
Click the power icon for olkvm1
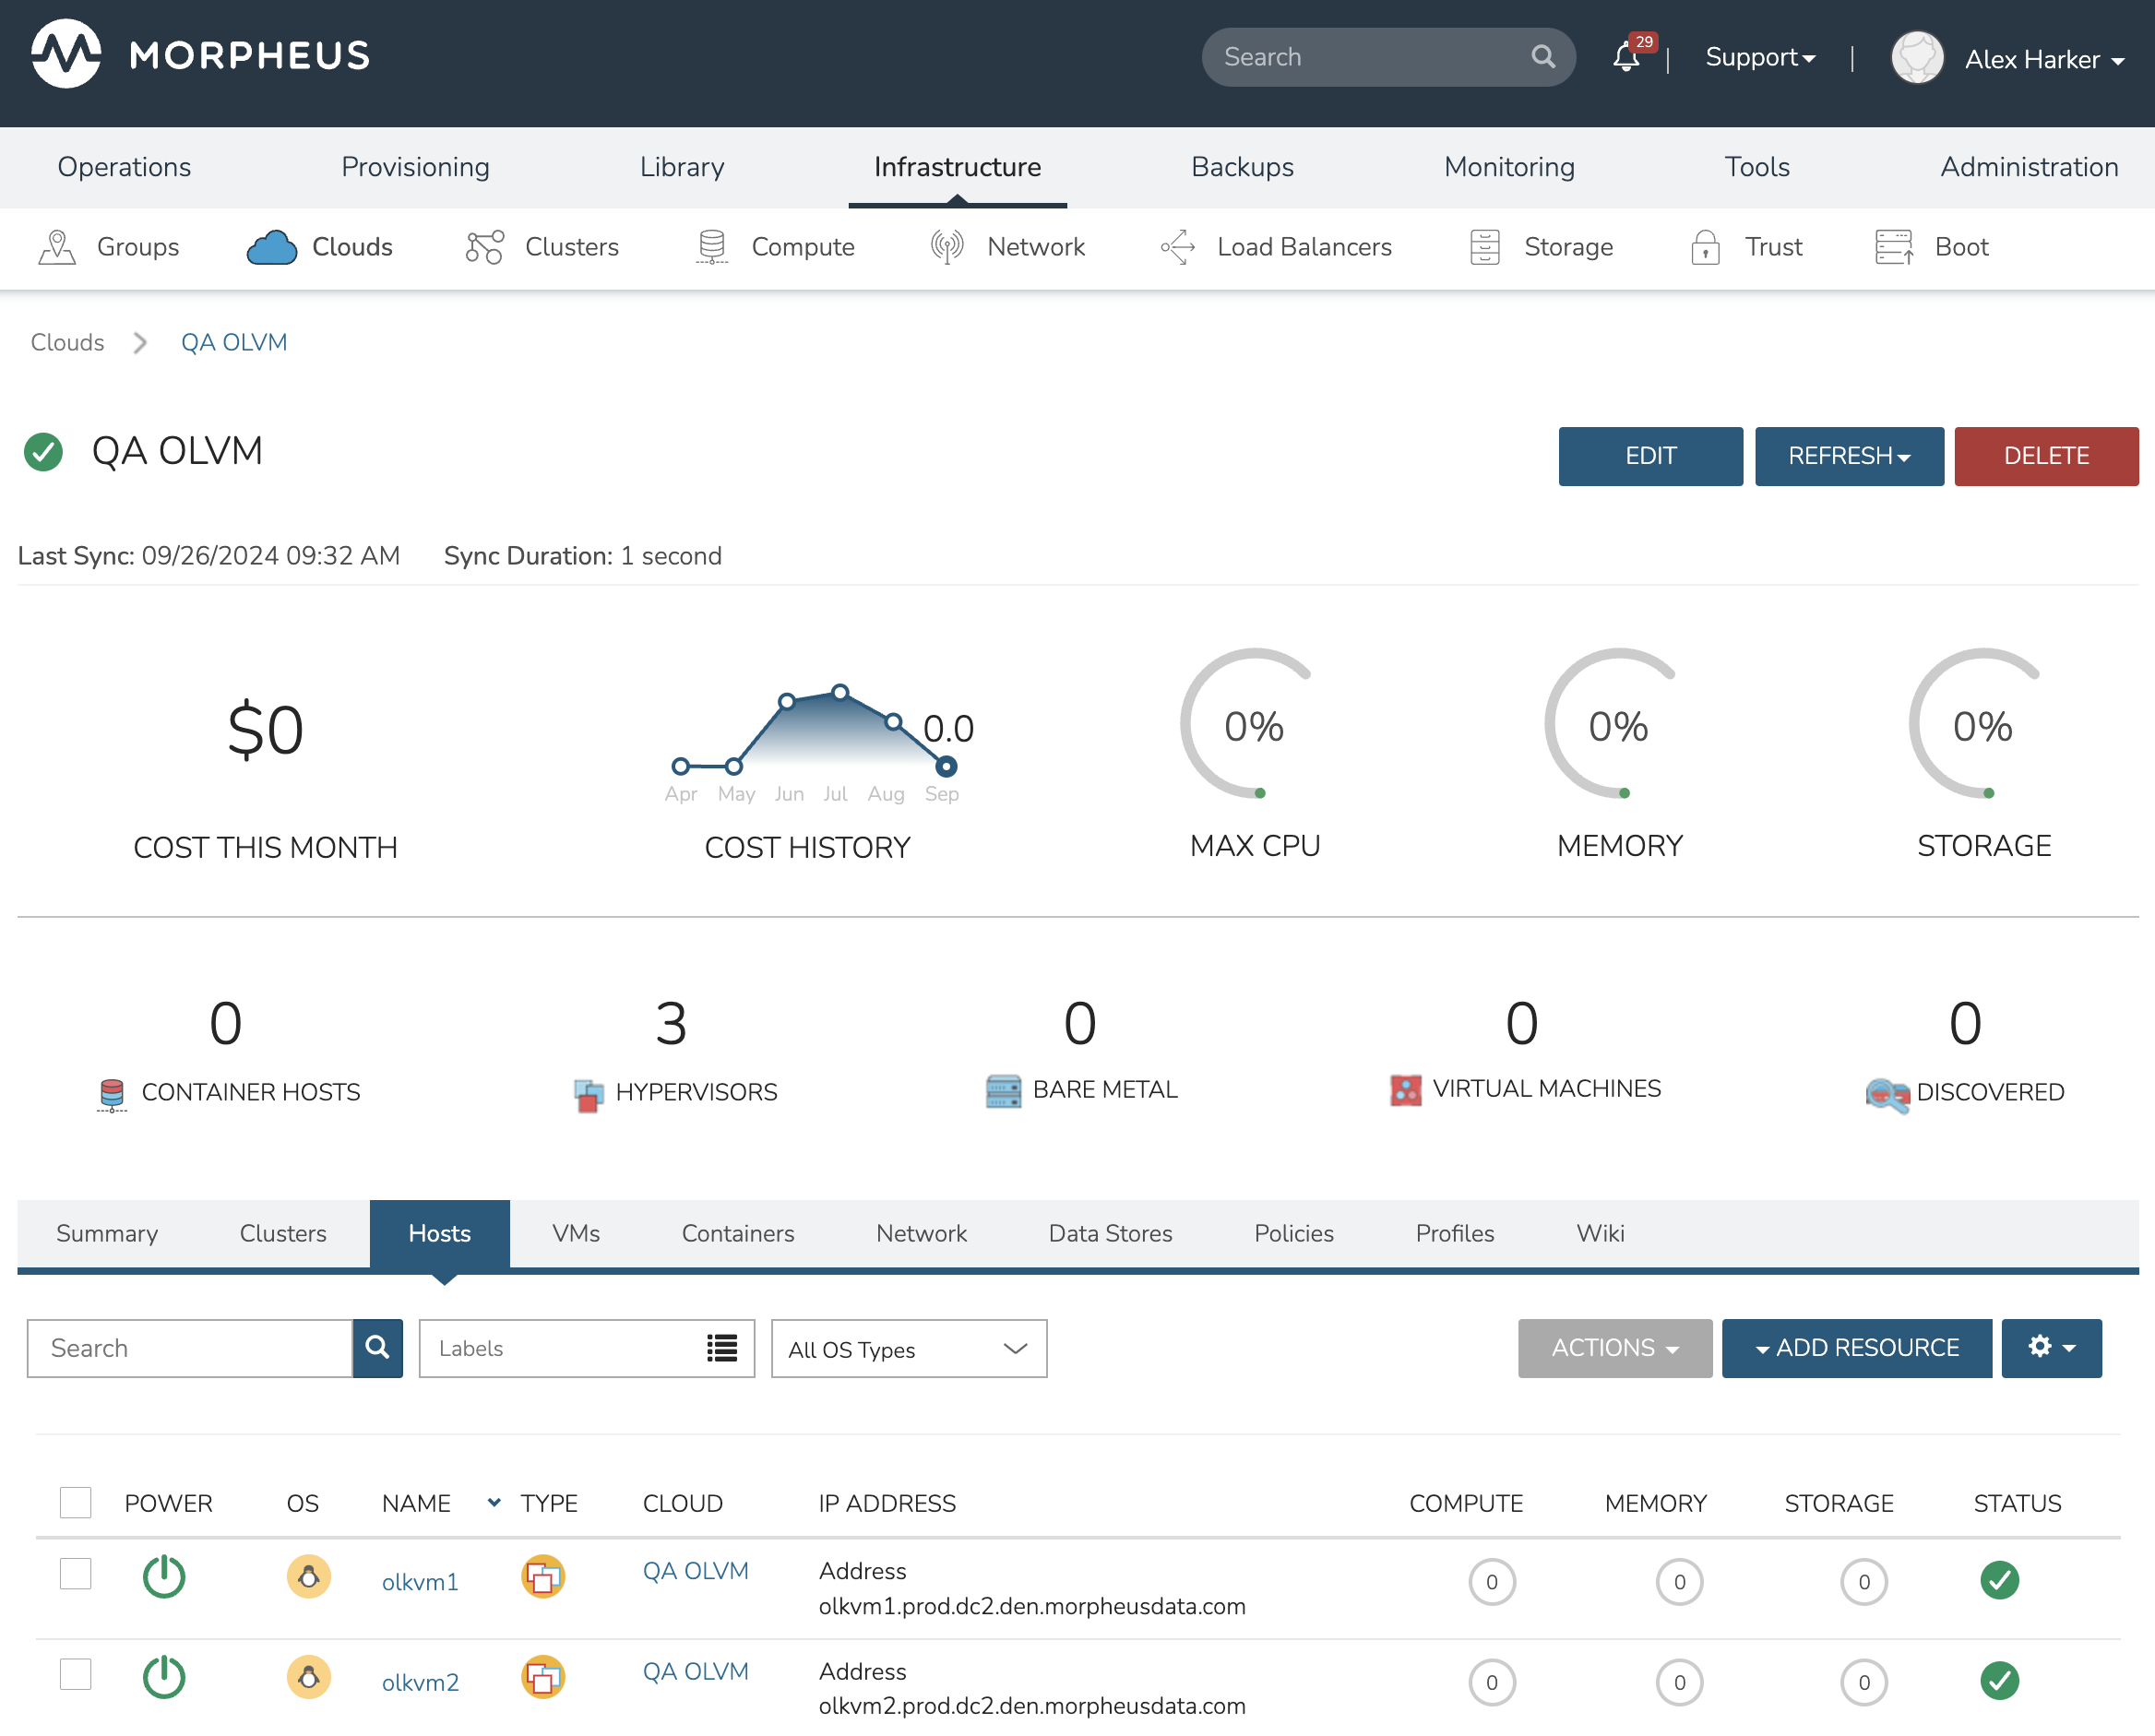[x=164, y=1578]
